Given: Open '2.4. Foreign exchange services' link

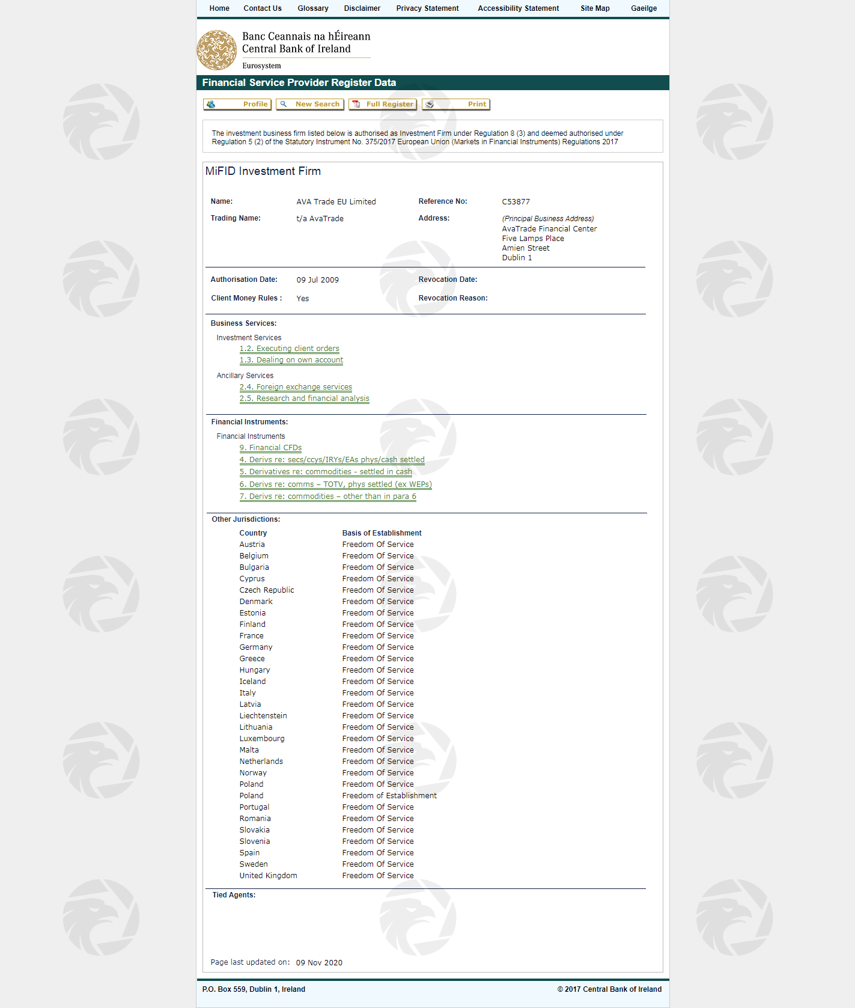Looking at the screenshot, I should coord(296,387).
